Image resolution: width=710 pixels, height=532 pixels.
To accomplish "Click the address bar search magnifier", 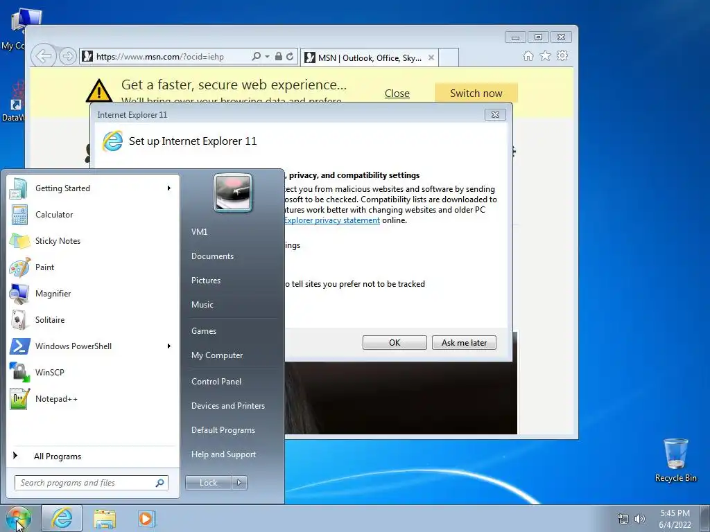I will tap(257, 56).
